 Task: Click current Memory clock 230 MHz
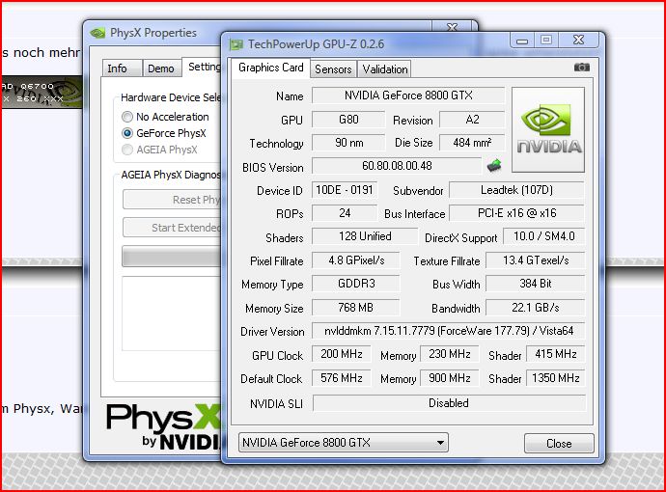point(450,354)
